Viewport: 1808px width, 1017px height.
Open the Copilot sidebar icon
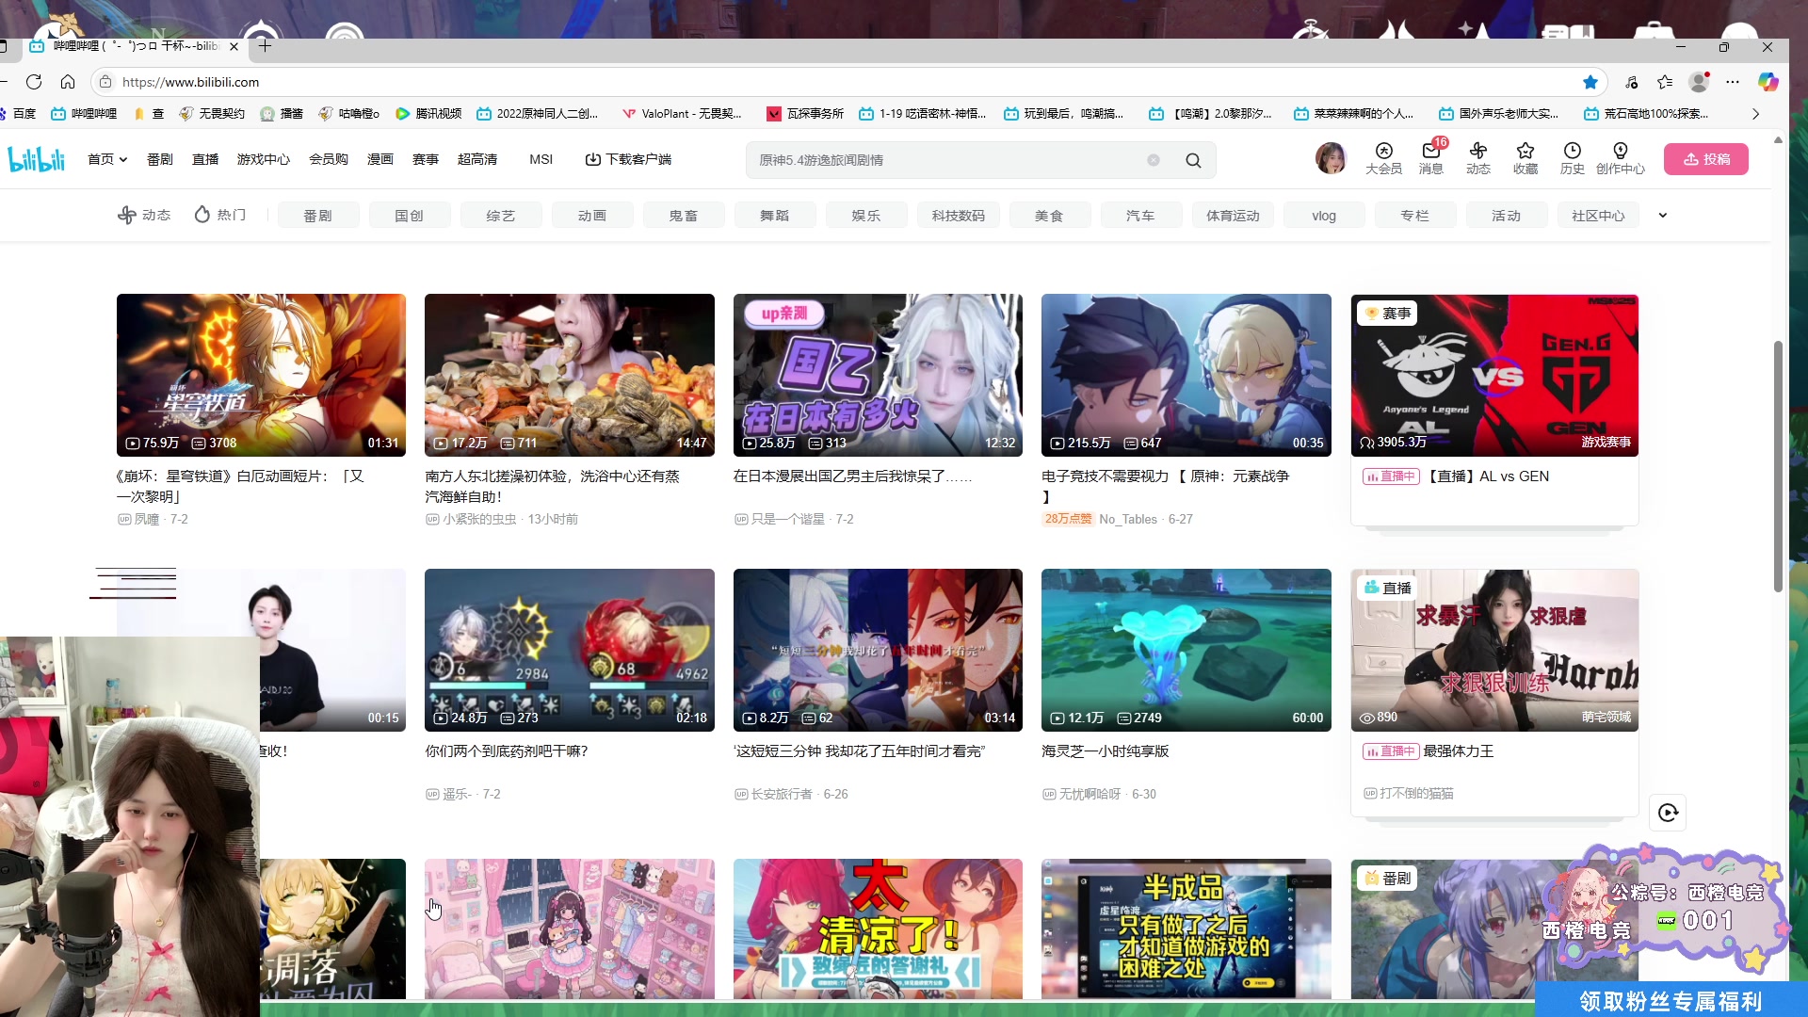[x=1768, y=82]
